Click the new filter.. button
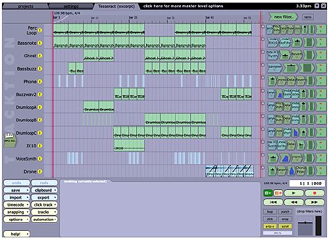This screenshot has height=240, width=329. point(284,17)
